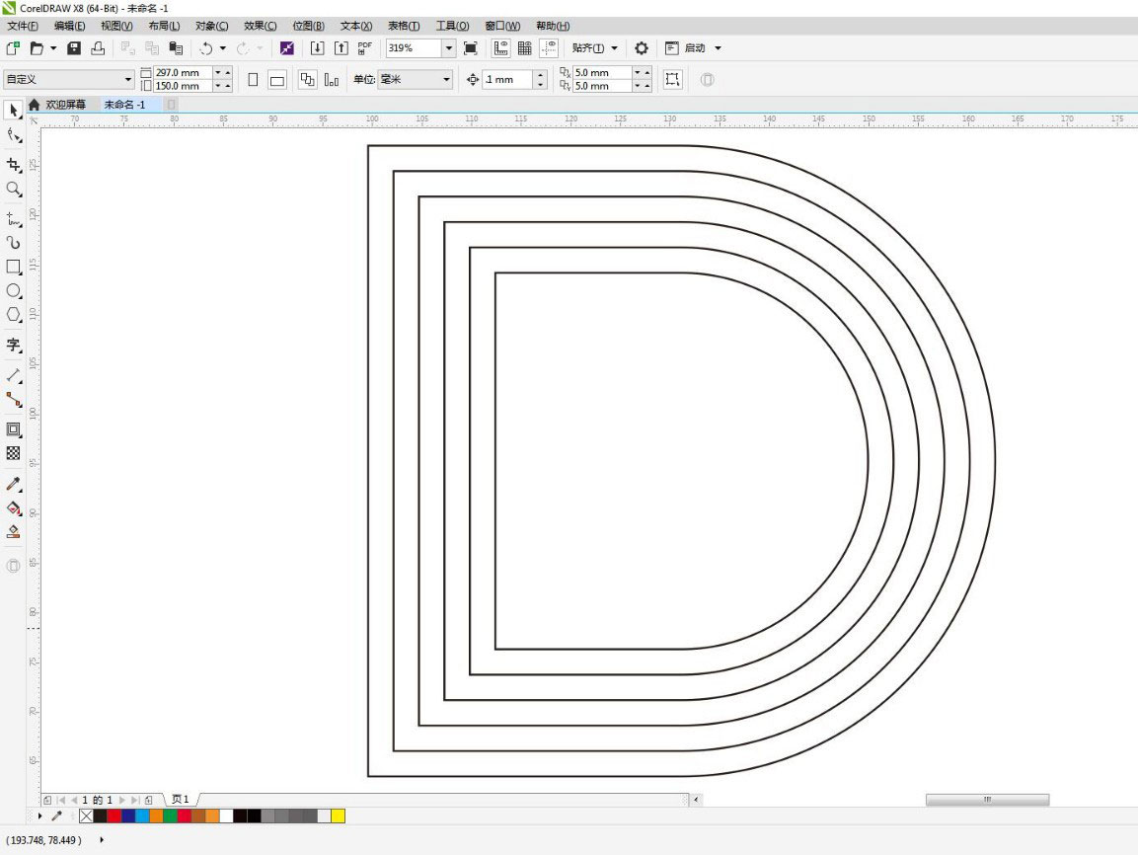Select the Pick tool
The width and height of the screenshot is (1138, 855).
pos(13,111)
